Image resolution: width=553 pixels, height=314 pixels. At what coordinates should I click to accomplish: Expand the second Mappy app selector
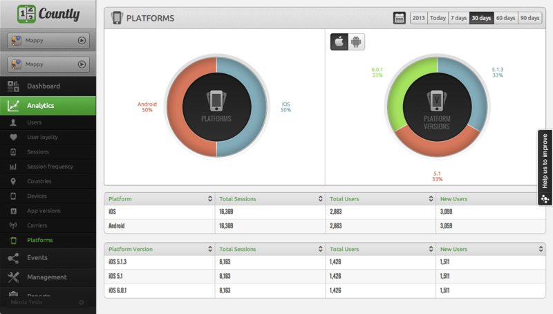tap(82, 64)
